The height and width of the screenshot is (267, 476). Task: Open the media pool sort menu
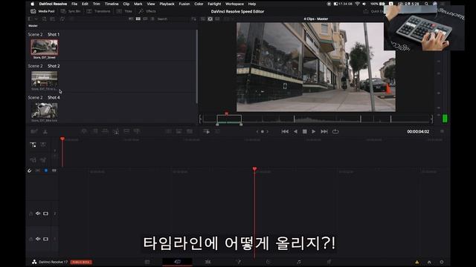(x=193, y=19)
